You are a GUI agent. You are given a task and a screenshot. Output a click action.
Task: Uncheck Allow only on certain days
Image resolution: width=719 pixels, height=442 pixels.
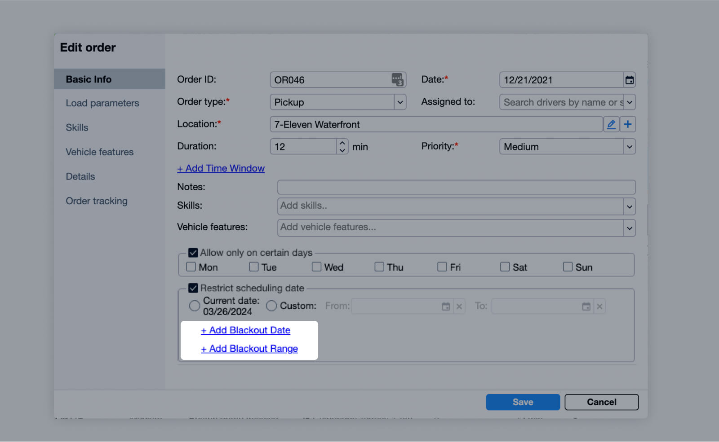click(193, 253)
